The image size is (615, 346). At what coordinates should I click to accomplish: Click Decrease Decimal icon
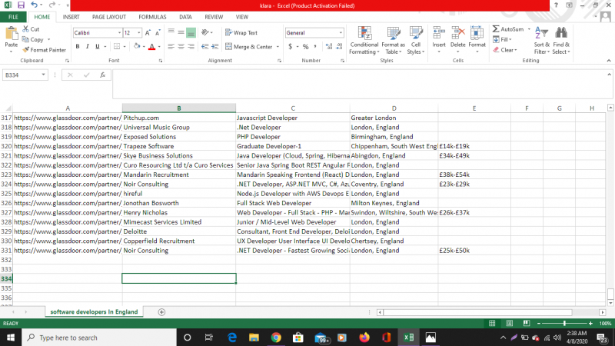[339, 46]
